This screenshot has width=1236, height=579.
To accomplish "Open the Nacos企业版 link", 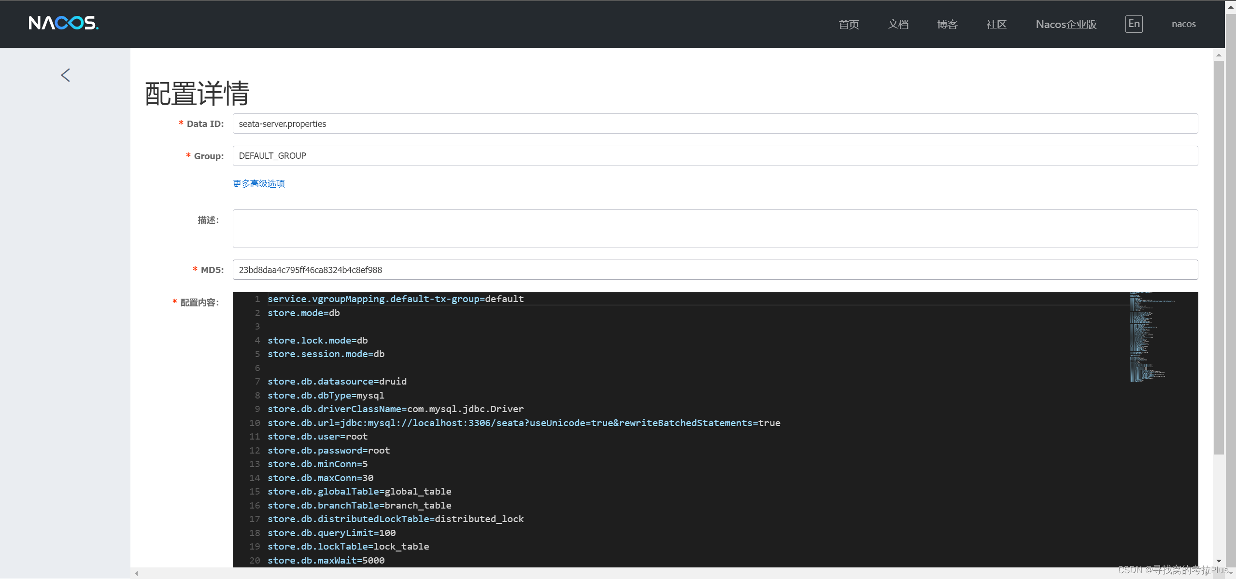I will [1066, 24].
